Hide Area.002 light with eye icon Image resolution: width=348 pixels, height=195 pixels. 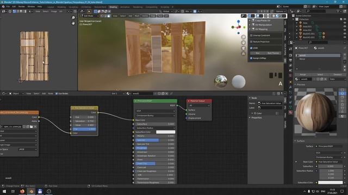coord(345,30)
